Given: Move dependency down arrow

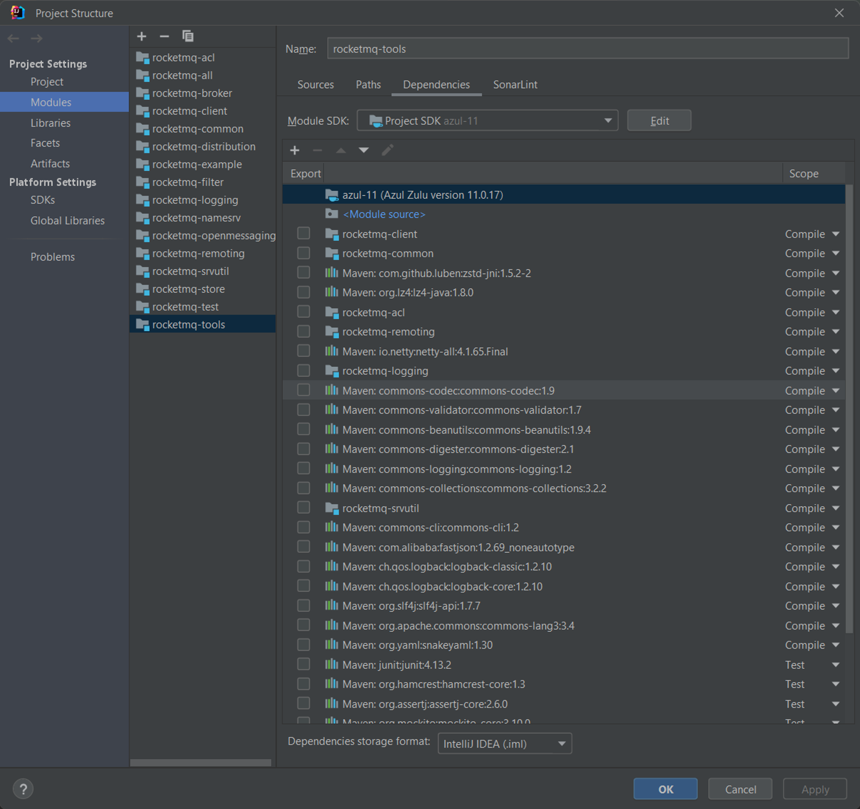Looking at the screenshot, I should [x=364, y=150].
